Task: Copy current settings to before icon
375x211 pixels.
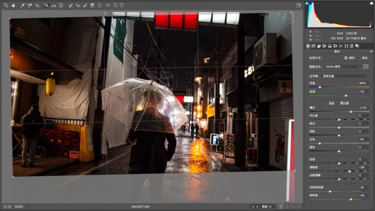Action: point(293,206)
